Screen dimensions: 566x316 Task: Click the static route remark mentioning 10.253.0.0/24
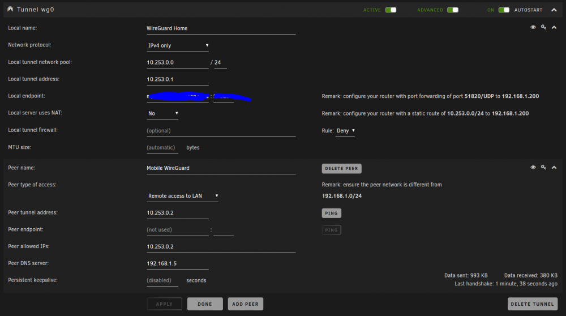(x=425, y=113)
